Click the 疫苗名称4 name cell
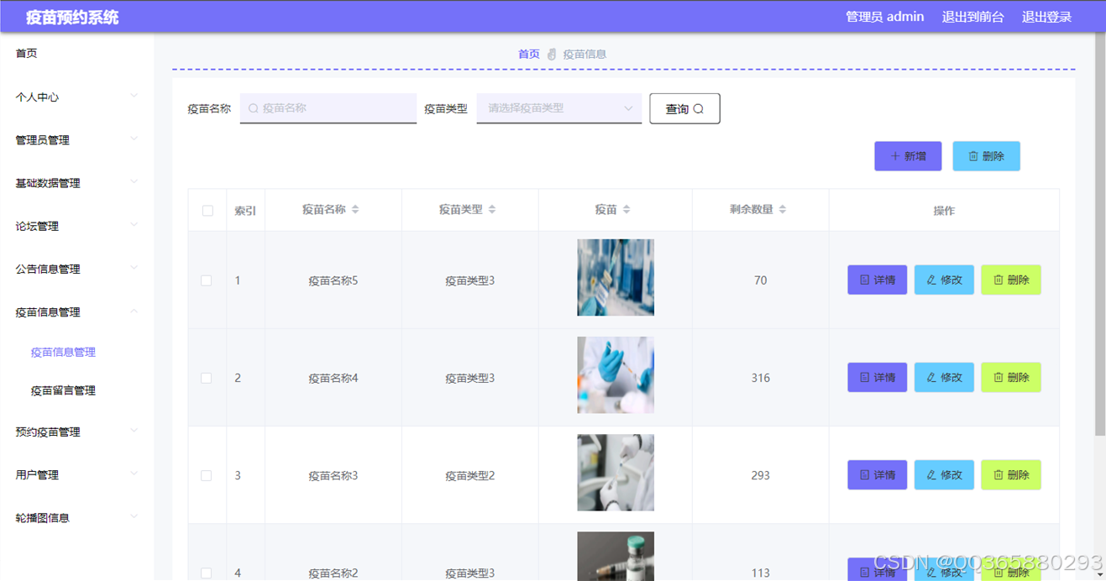This screenshot has height=581, width=1106. (x=333, y=378)
